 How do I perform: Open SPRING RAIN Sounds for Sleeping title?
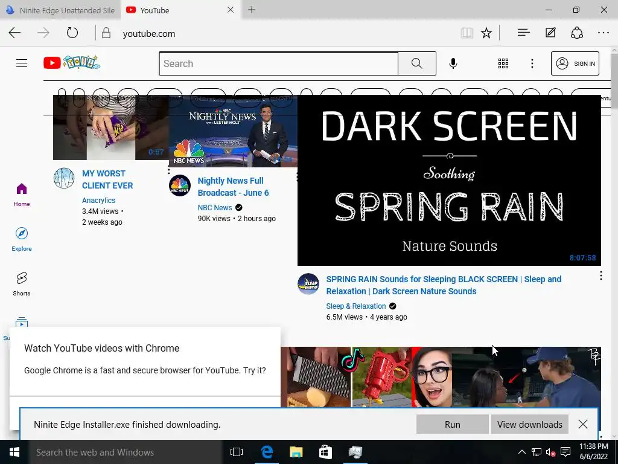(444, 285)
